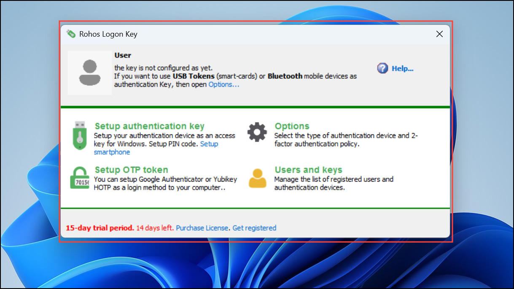
Task: Click the 'Manage the list of registered users' description
Action: [x=334, y=183]
